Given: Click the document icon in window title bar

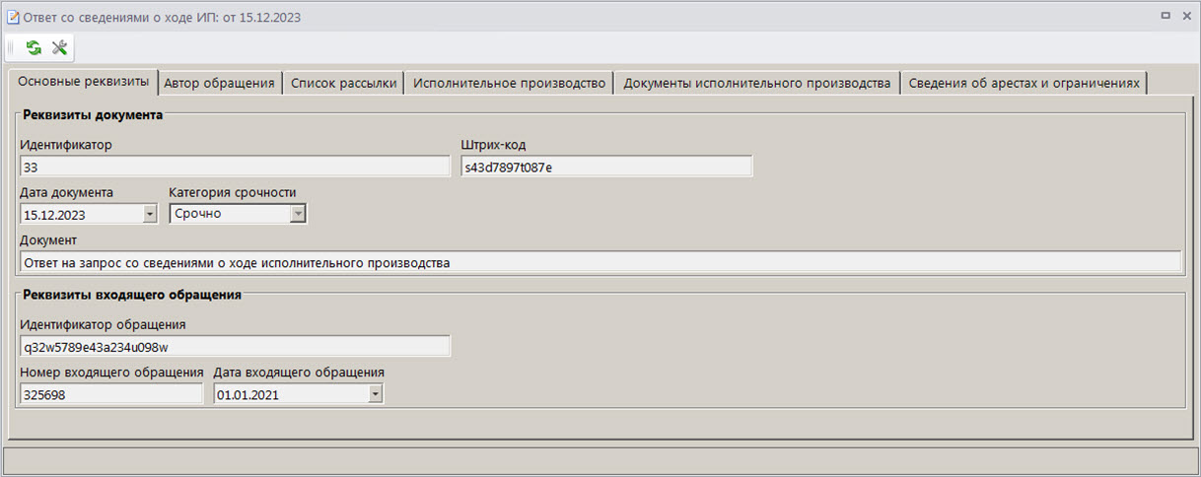Looking at the screenshot, I should pyautogui.click(x=13, y=16).
